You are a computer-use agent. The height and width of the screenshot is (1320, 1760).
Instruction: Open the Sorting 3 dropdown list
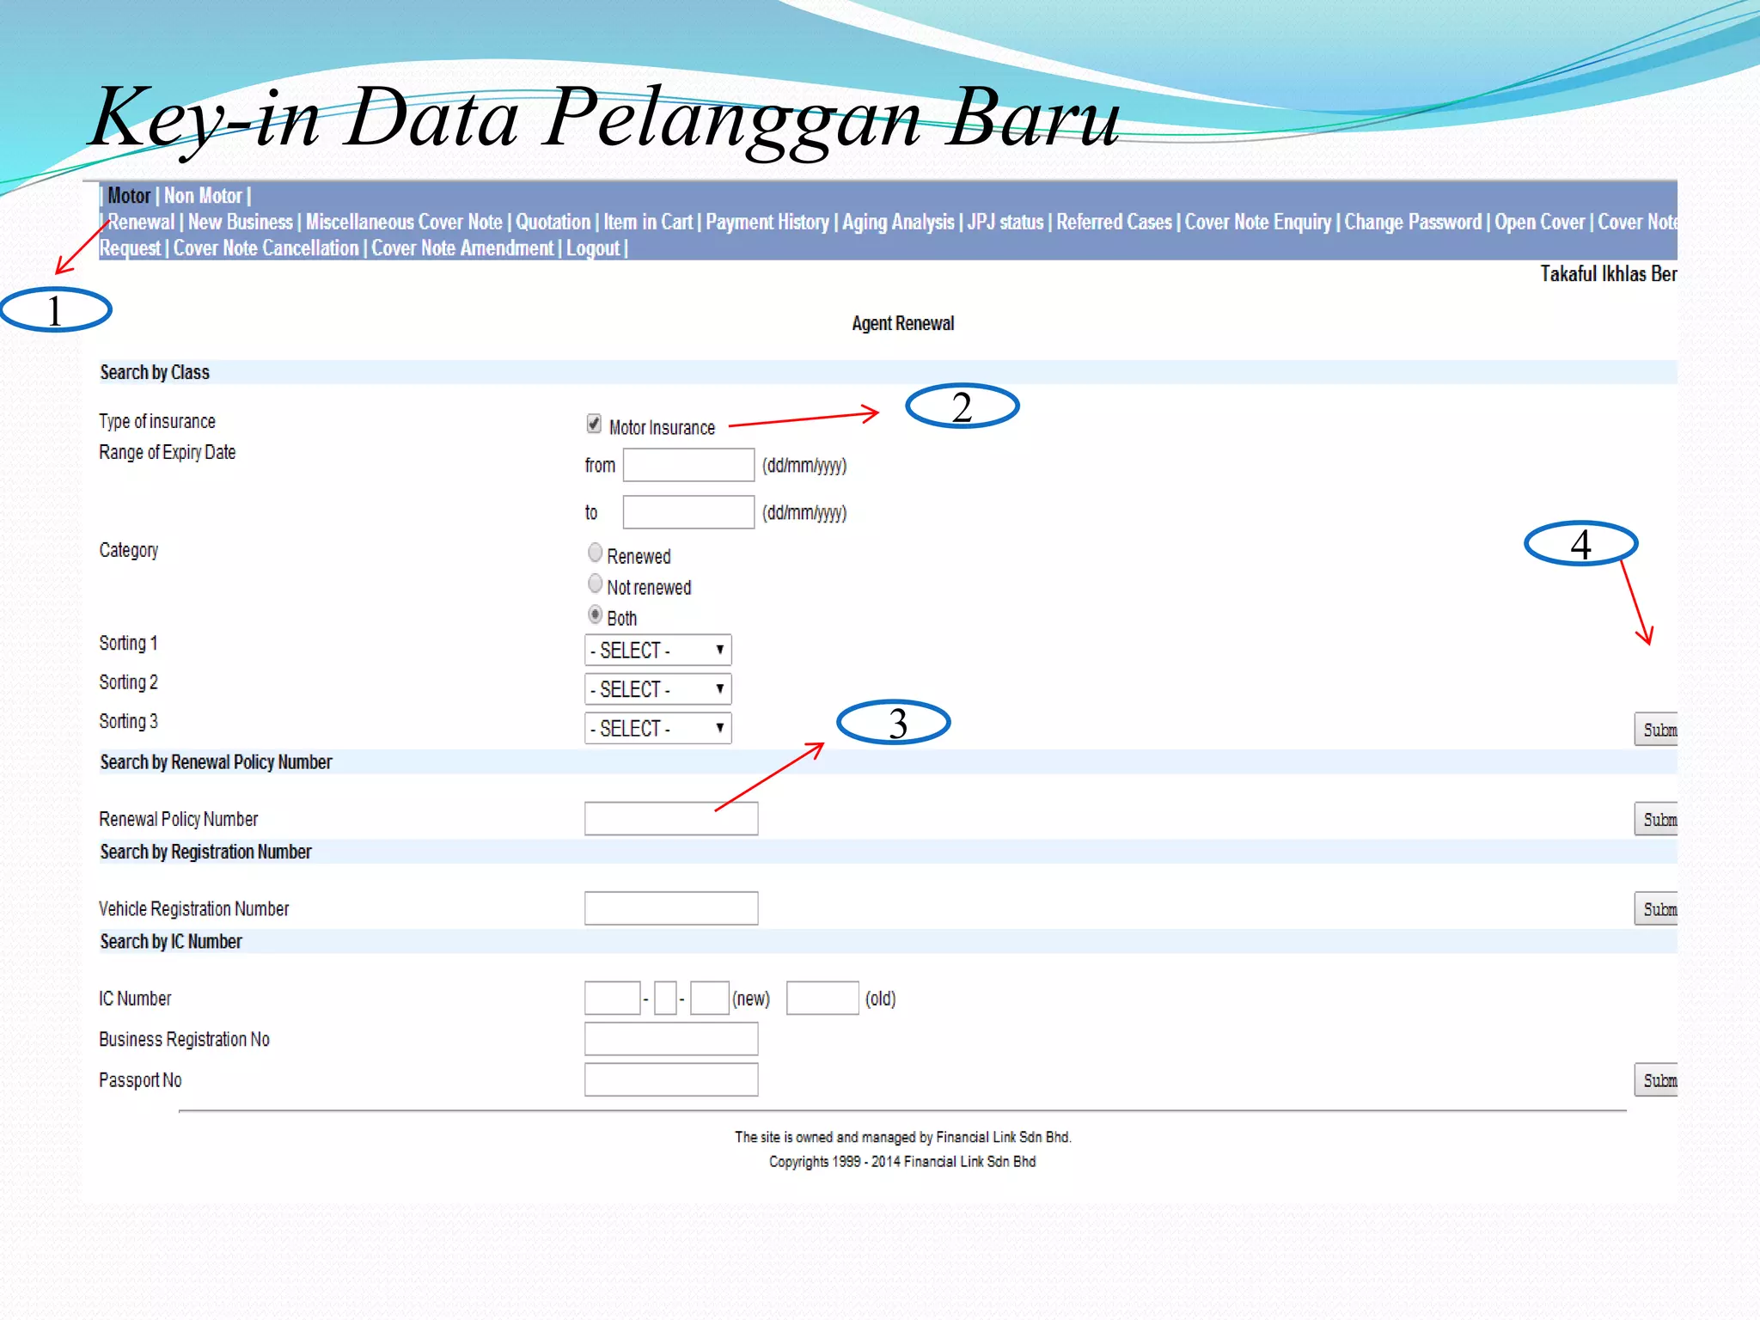657,729
